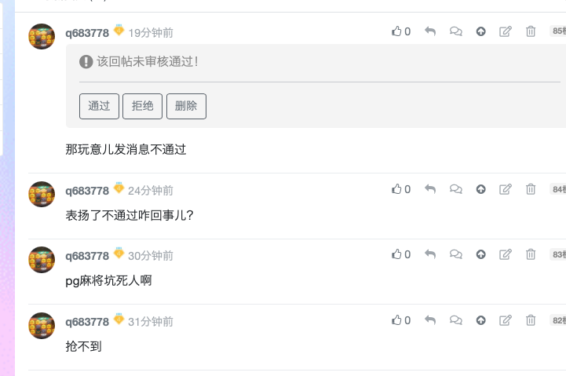This screenshot has height=376, width=566.
Task: Click the badge icon next to username at 30分钟前
Action: tap(119, 254)
